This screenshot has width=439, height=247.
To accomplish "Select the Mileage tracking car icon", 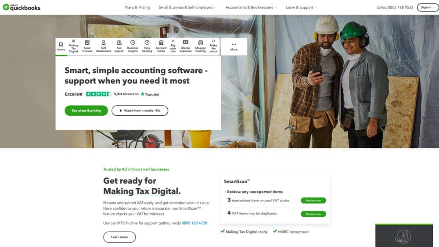I will point(201,43).
